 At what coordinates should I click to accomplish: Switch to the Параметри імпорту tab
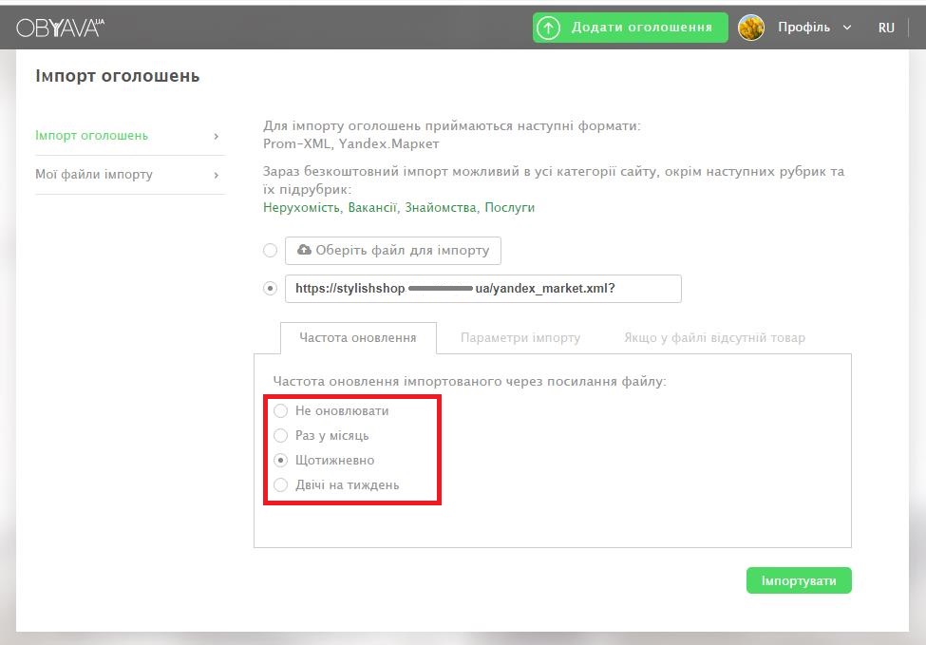[520, 338]
